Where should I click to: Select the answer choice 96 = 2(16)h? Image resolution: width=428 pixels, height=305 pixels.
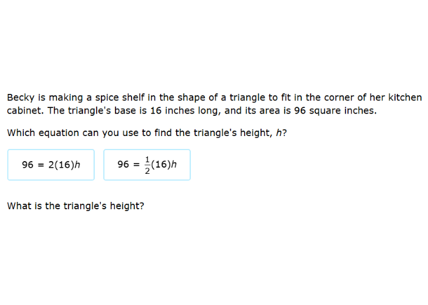click(51, 165)
